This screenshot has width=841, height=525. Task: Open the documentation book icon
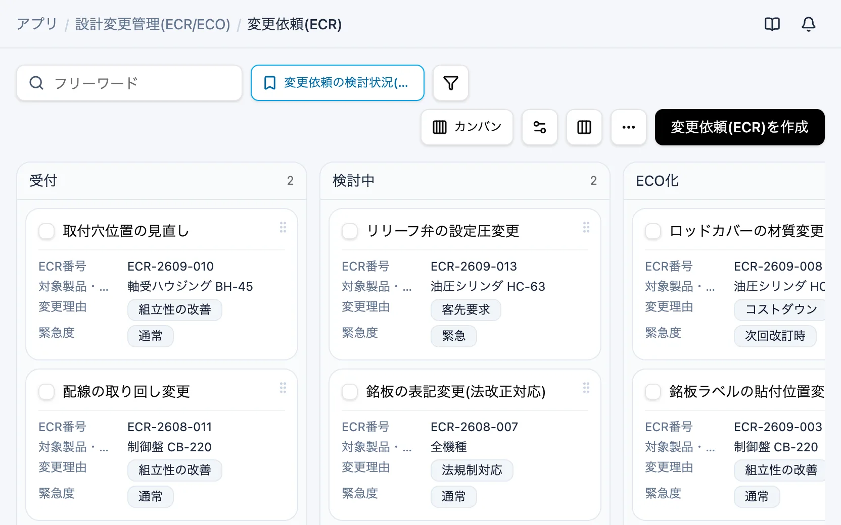(x=772, y=24)
